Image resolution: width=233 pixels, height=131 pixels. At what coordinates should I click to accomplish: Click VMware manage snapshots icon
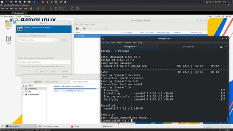51,8
